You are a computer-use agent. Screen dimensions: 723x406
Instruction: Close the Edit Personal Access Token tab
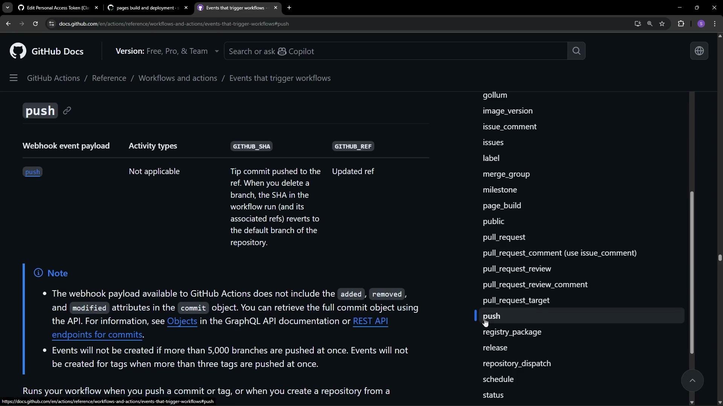(96, 8)
